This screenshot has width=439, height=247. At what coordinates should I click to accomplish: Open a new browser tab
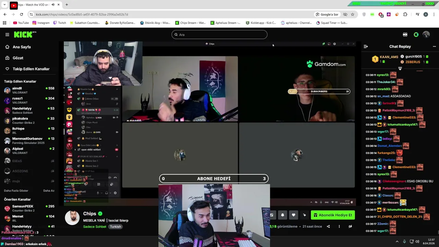click(67, 5)
